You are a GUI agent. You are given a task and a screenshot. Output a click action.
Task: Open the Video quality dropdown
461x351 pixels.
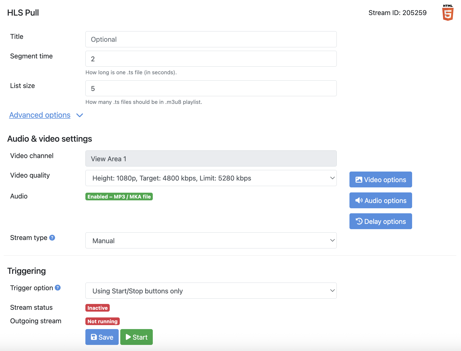[x=211, y=178]
